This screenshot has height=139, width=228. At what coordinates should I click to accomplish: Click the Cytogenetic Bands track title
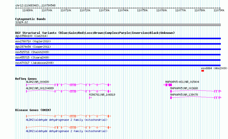[30, 19]
